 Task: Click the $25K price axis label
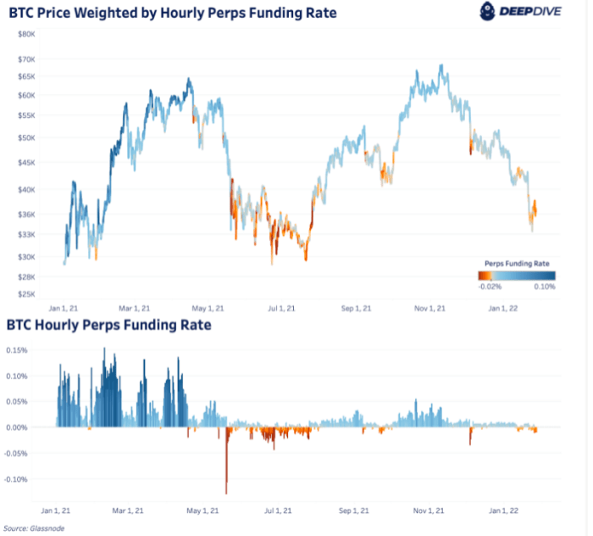click(25, 294)
